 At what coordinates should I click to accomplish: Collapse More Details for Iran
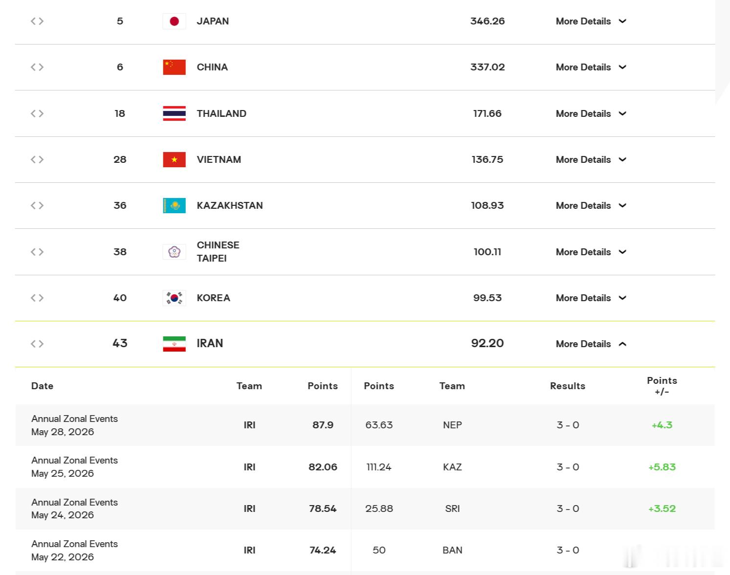pos(591,344)
